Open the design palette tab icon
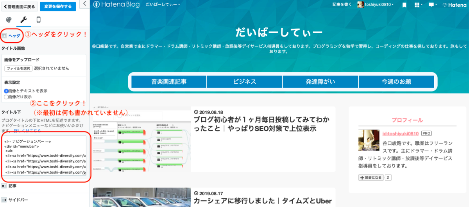Image resolution: width=469 pixels, height=207 pixels. [9, 20]
